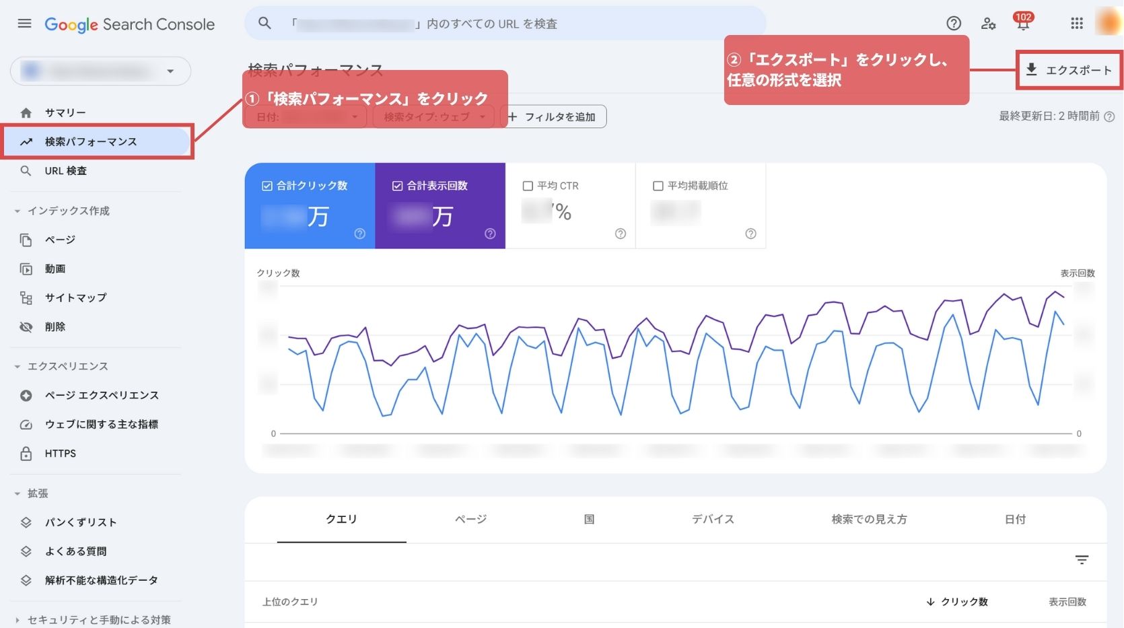Click help icon beside 最終更新日
Image resolution: width=1124 pixels, height=628 pixels.
[1110, 116]
